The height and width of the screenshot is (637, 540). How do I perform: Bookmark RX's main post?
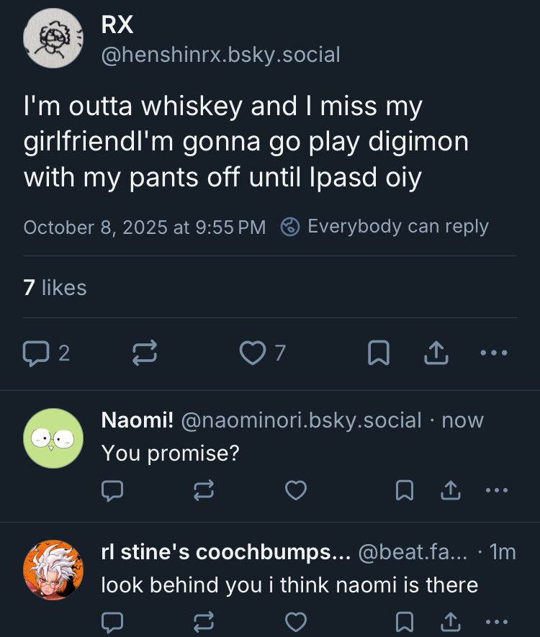pyautogui.click(x=379, y=353)
